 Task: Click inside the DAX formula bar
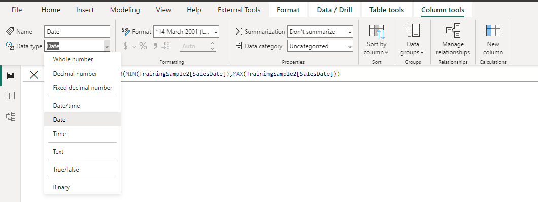tap(329, 75)
